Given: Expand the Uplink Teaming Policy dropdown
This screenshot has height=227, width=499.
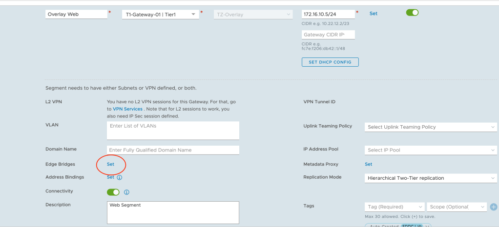Looking at the screenshot, I should pos(431,127).
